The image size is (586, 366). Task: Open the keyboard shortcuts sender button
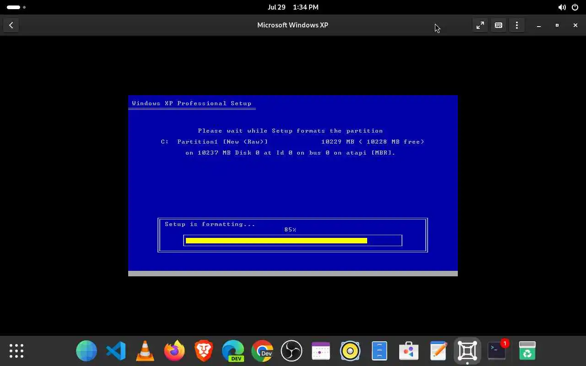coord(499,25)
